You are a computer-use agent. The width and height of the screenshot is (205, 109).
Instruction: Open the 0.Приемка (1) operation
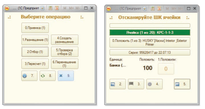coord(35,28)
